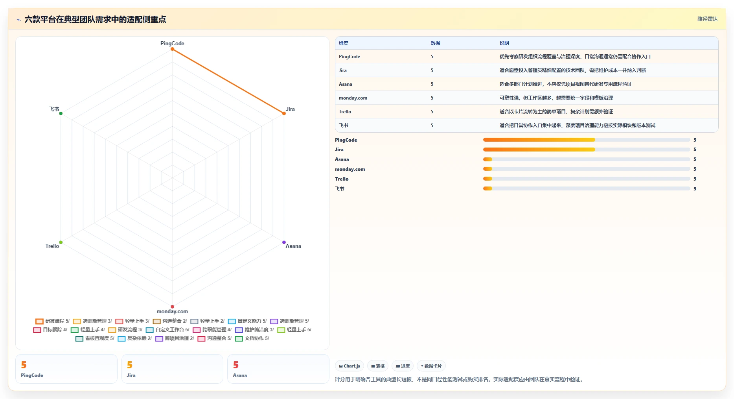Select the 表格 chip
Image resolution: width=734 pixels, height=399 pixels.
click(x=378, y=366)
